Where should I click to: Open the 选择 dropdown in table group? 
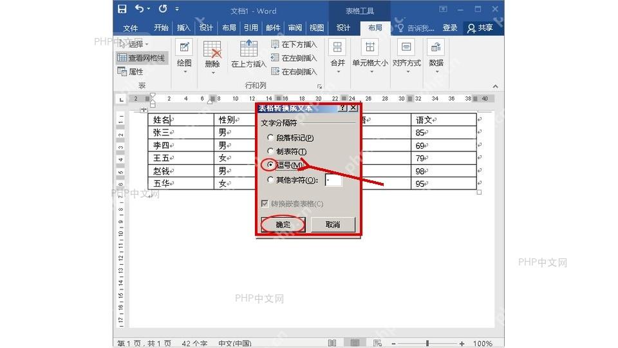[133, 44]
